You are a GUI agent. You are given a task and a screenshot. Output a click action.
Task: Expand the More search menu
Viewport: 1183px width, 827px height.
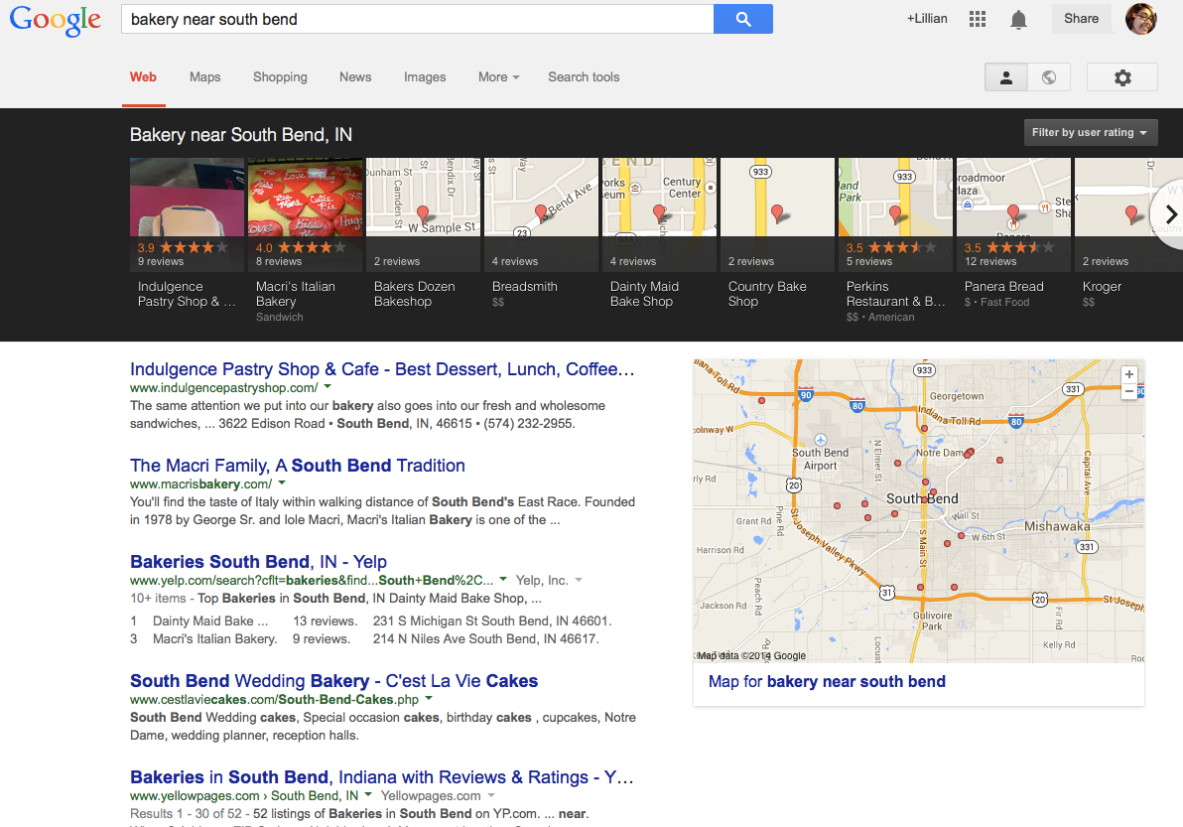(498, 77)
